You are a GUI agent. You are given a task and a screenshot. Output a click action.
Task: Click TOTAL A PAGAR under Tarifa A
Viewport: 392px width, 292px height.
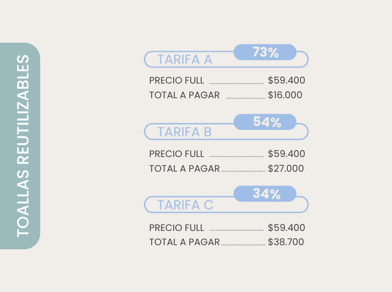pos(185,96)
